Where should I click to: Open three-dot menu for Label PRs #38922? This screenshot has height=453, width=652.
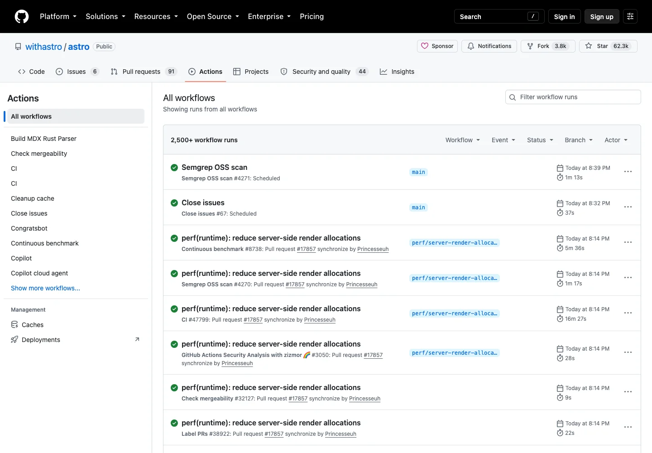tap(628, 427)
